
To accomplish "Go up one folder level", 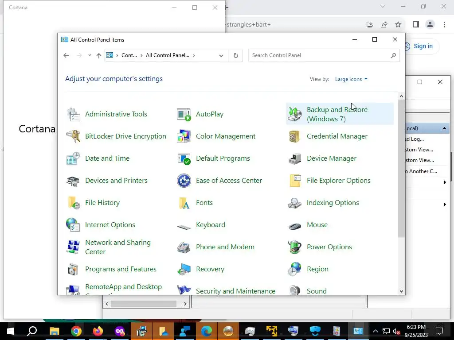I will [x=99, y=55].
